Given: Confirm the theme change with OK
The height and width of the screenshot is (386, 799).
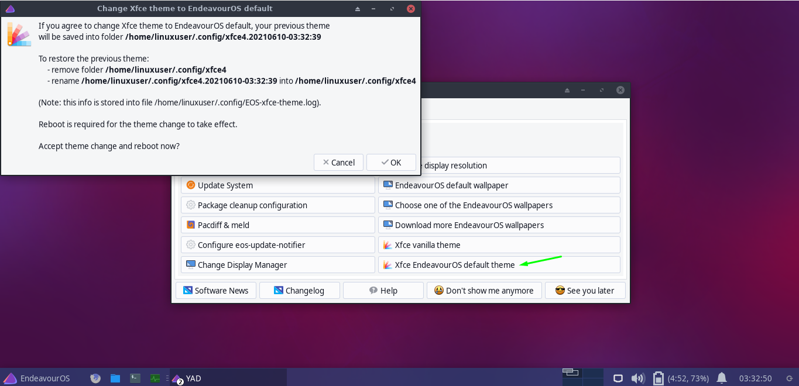Looking at the screenshot, I should tap(392, 163).
